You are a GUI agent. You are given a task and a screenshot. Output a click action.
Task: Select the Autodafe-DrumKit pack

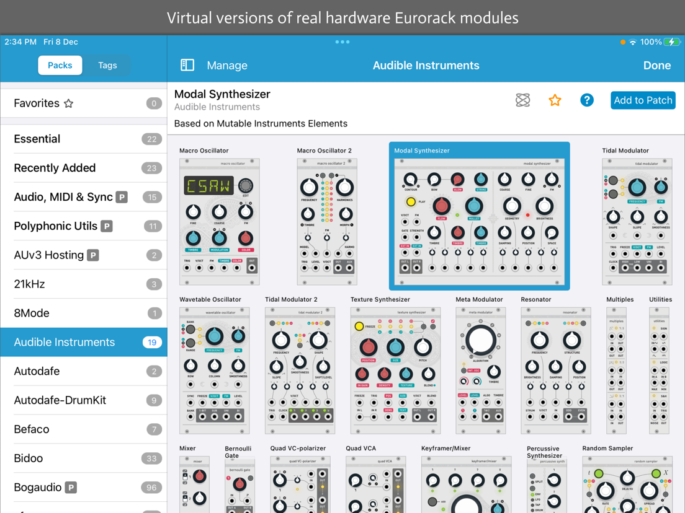[x=83, y=400]
